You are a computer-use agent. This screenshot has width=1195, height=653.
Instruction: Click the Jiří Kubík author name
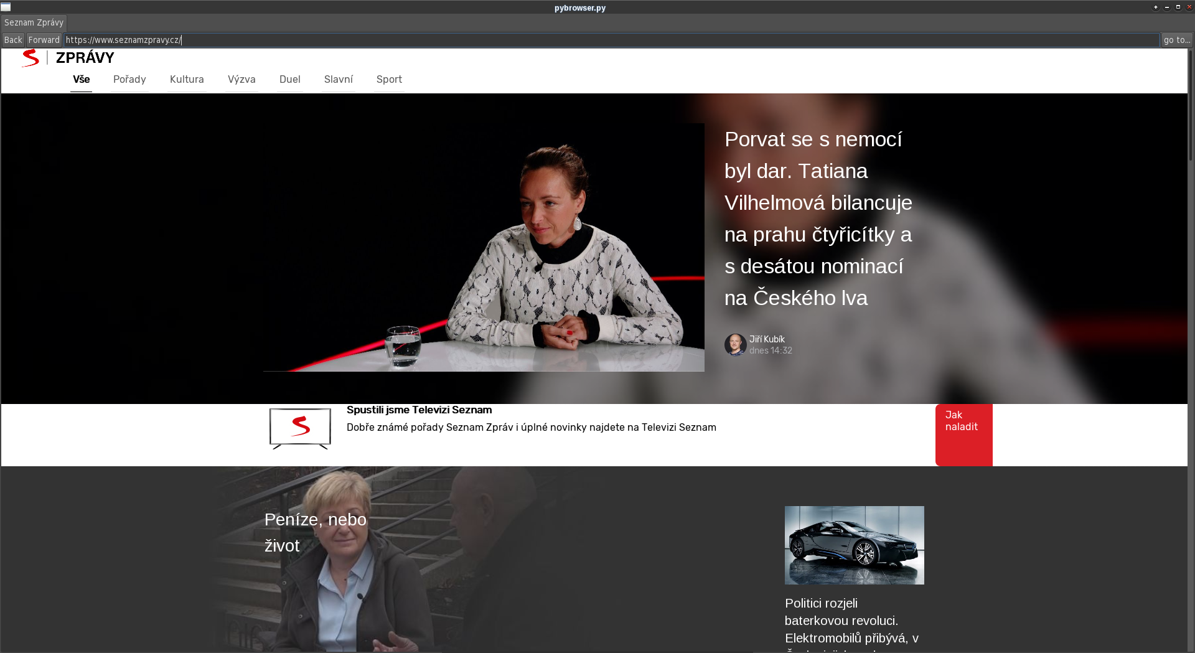point(767,339)
